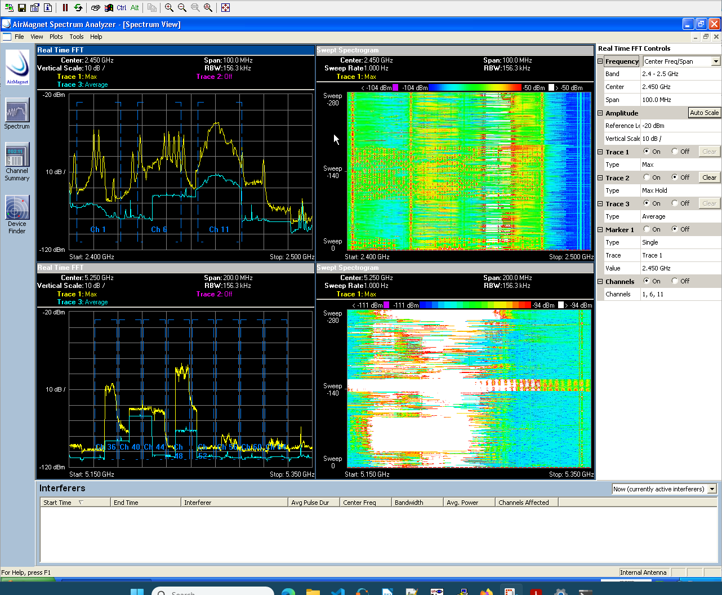Collapse the Trace 3 section
This screenshot has width=722, height=595.
pyautogui.click(x=600, y=204)
